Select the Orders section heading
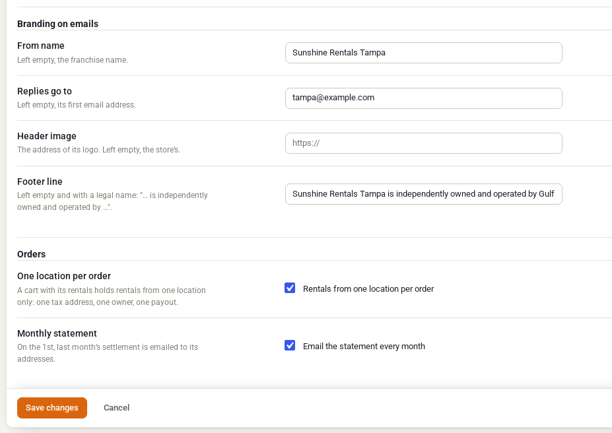 (31, 254)
